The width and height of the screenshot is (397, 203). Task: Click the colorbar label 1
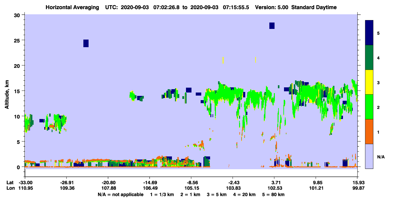378,132
